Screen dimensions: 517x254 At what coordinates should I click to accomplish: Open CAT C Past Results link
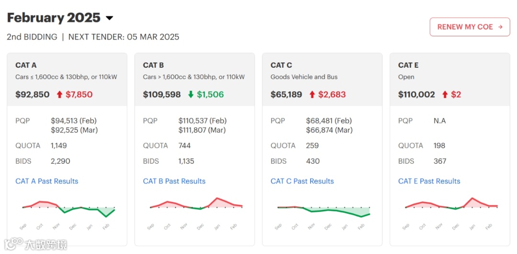click(302, 181)
